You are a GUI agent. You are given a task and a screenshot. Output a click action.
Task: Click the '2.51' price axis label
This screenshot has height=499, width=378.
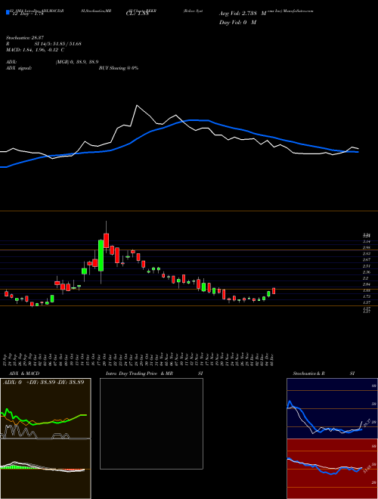coord(366,265)
